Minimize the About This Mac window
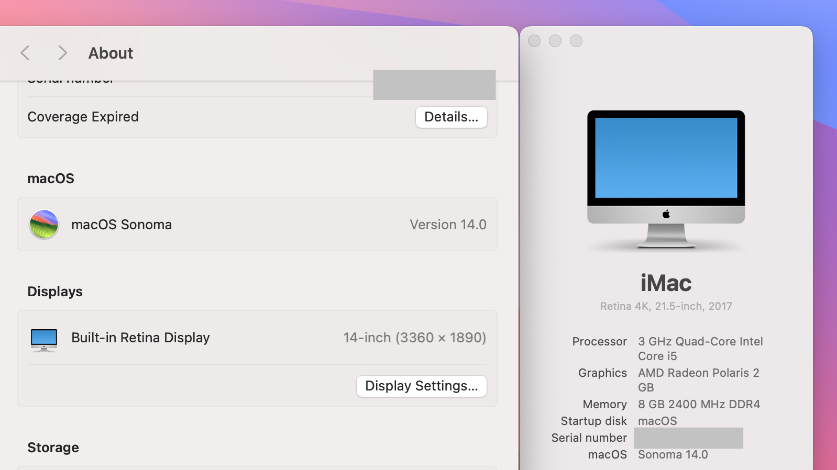The image size is (837, 470). pos(555,41)
